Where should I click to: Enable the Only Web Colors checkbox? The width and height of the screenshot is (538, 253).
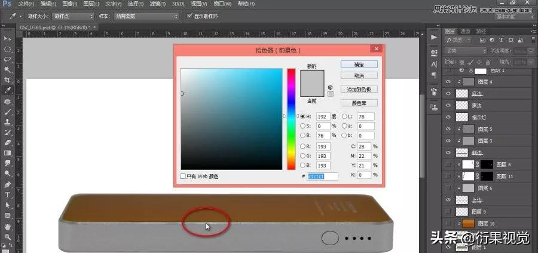click(x=183, y=176)
